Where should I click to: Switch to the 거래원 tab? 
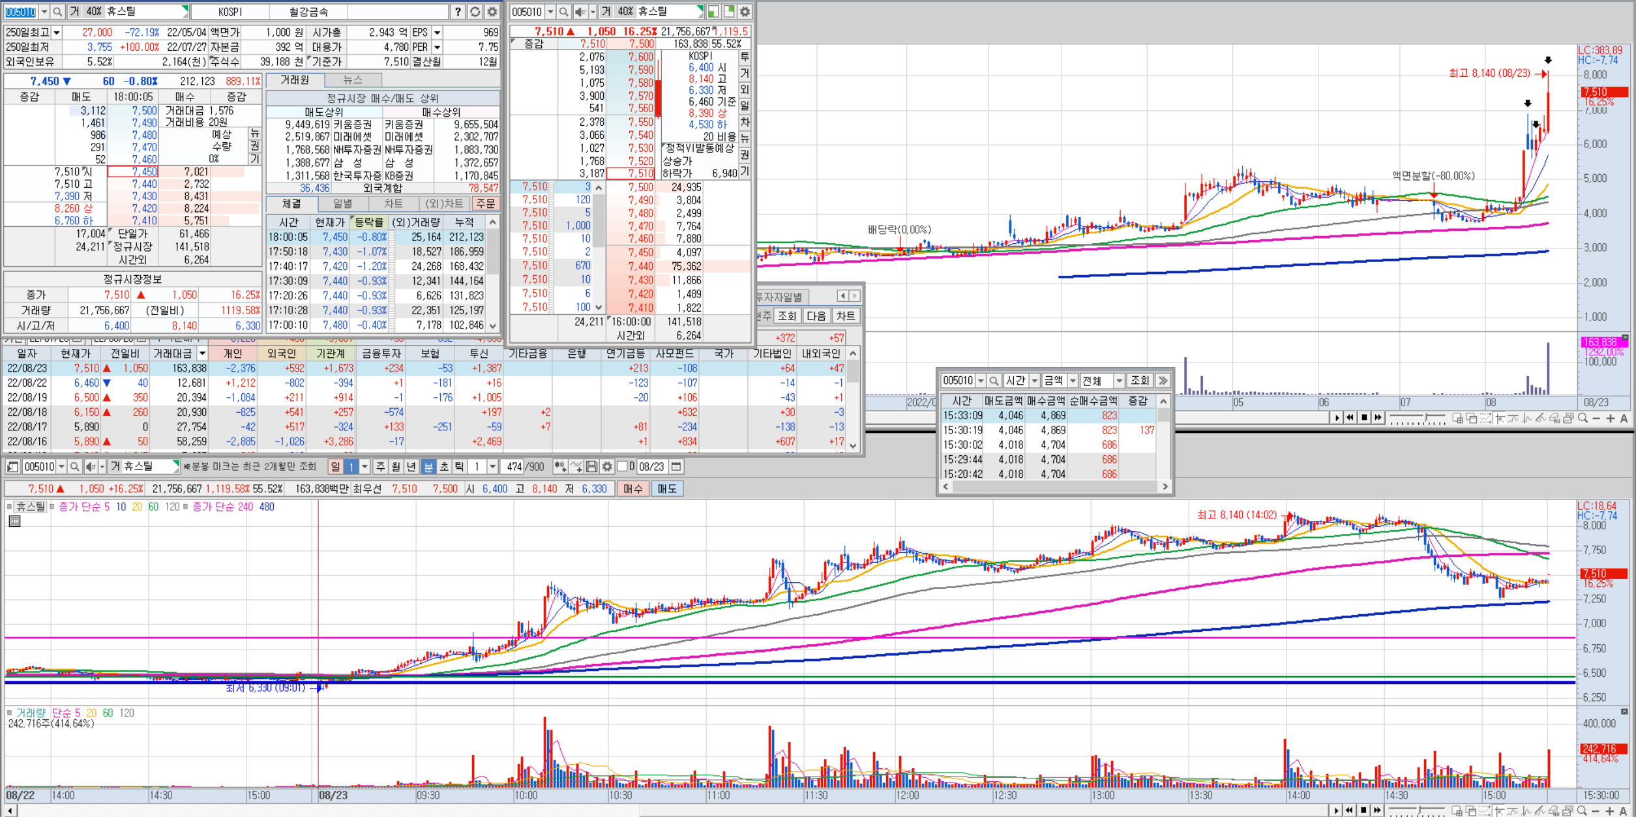(295, 80)
